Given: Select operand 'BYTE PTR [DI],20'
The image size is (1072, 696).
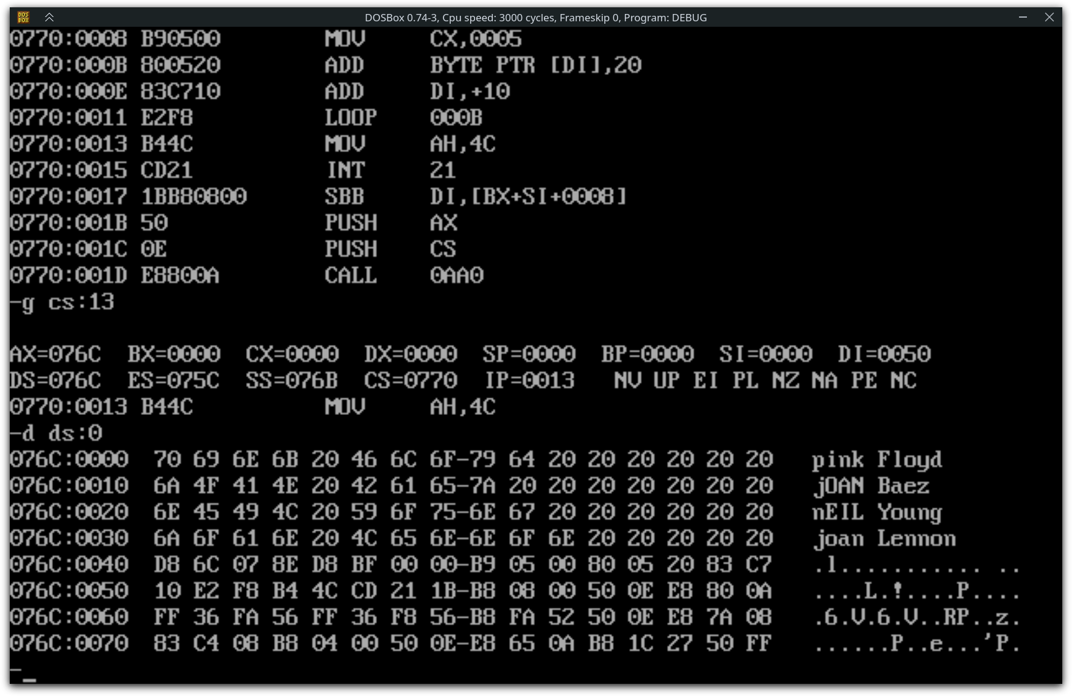Looking at the screenshot, I should (x=535, y=65).
